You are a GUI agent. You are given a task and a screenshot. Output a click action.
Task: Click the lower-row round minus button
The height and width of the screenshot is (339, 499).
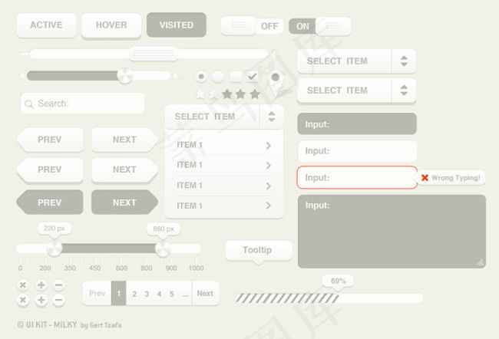[x=58, y=300]
